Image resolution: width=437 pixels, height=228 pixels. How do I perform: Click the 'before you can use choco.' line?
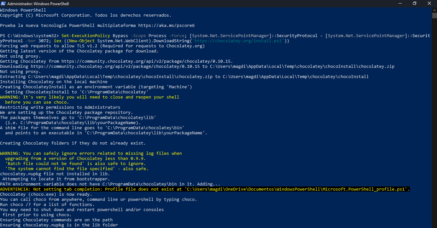tap(37, 102)
